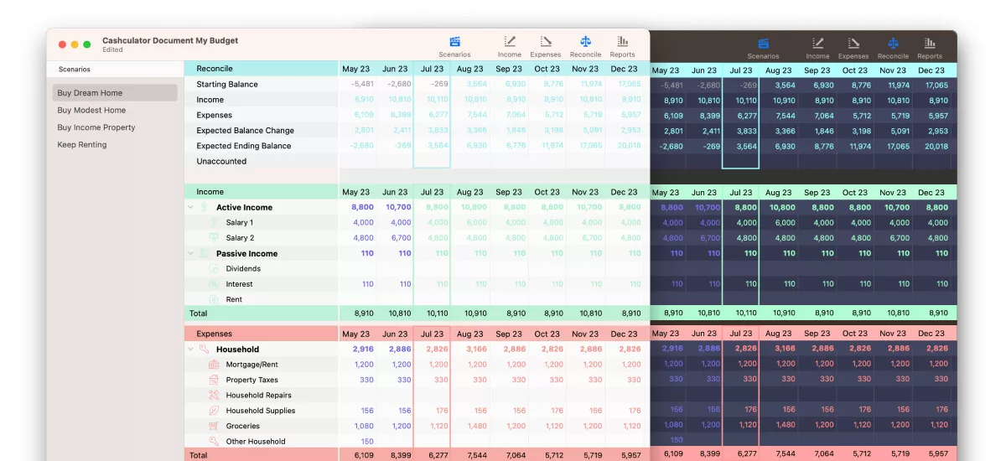Click the Reconcile section header label
1006x461 pixels.
tap(215, 69)
